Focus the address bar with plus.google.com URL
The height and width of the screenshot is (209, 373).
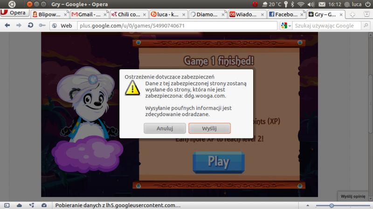click(177, 26)
